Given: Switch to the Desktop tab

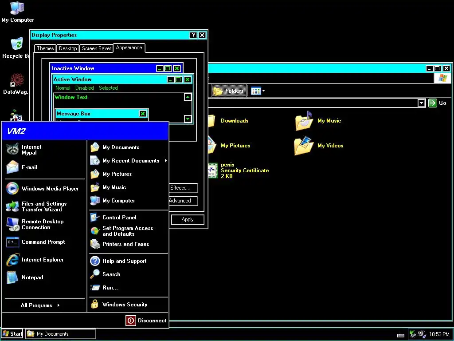Looking at the screenshot, I should pyautogui.click(x=68, y=48).
